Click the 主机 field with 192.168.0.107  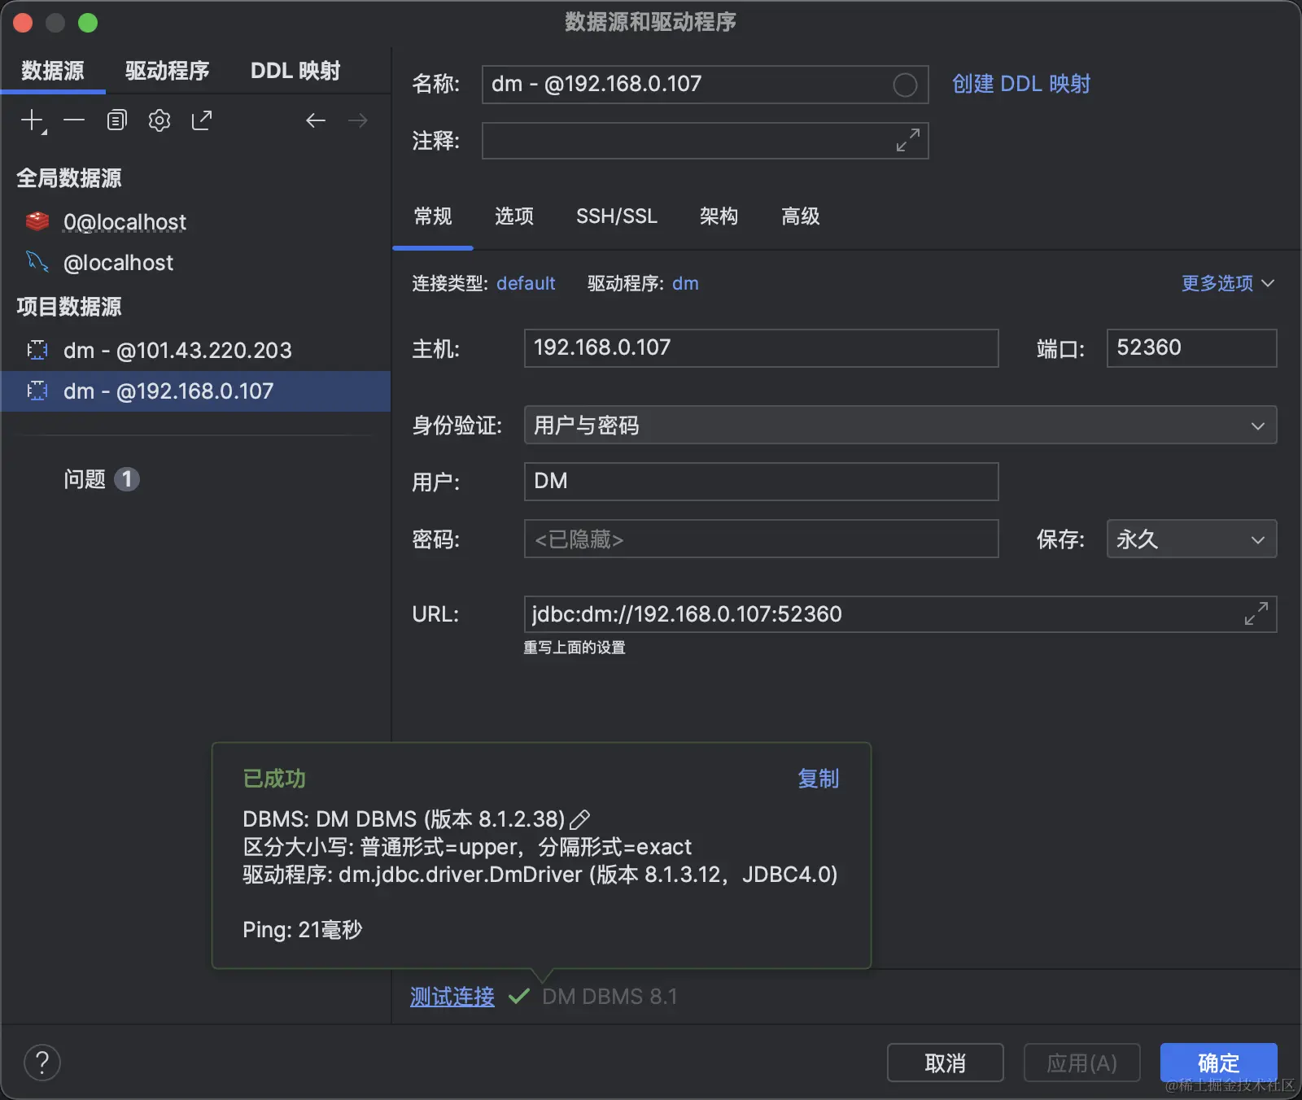761,348
